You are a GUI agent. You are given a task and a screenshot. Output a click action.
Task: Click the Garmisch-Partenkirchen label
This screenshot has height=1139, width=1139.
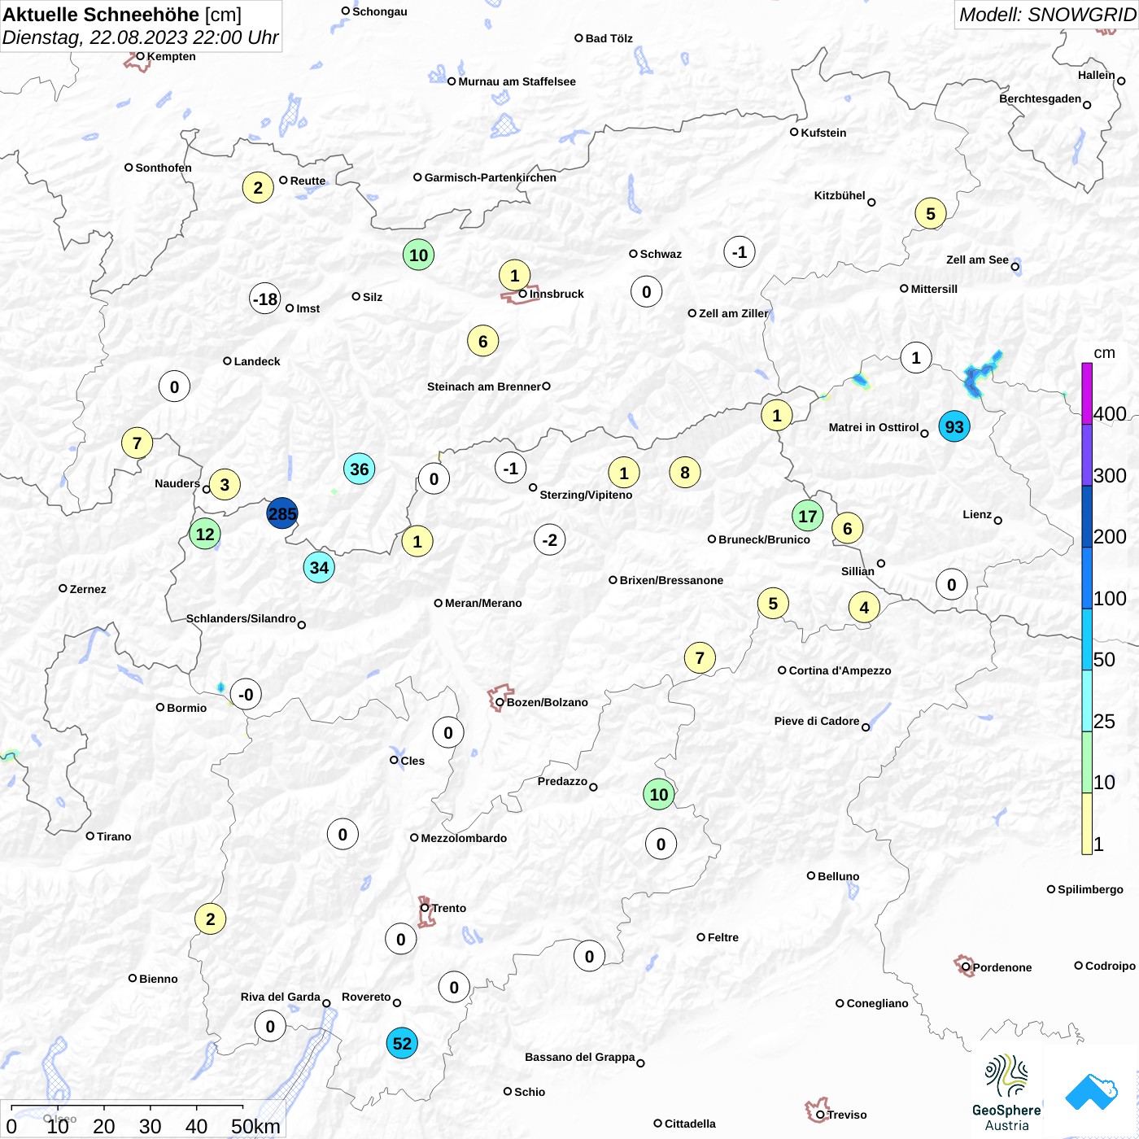(491, 177)
